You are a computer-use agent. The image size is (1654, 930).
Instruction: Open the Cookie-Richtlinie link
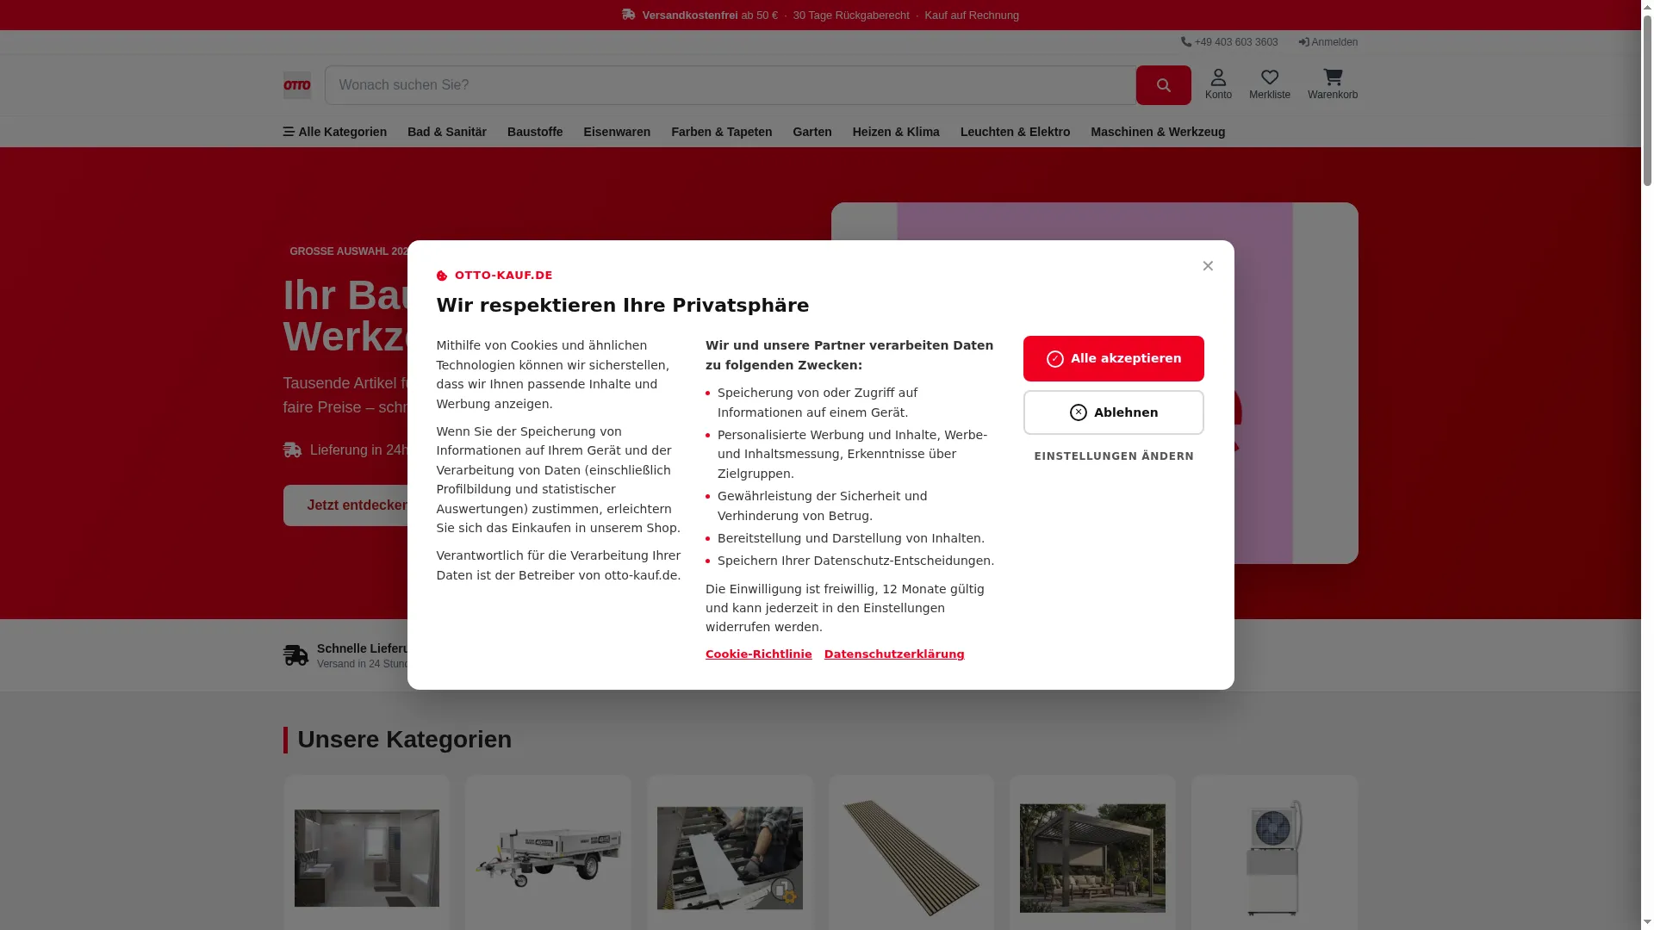758,654
